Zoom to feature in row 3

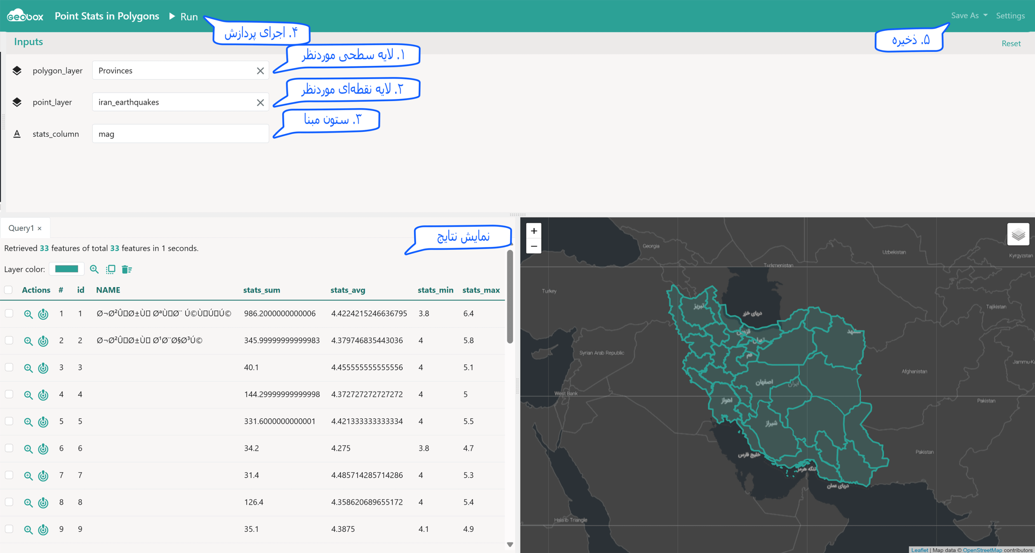coord(28,368)
